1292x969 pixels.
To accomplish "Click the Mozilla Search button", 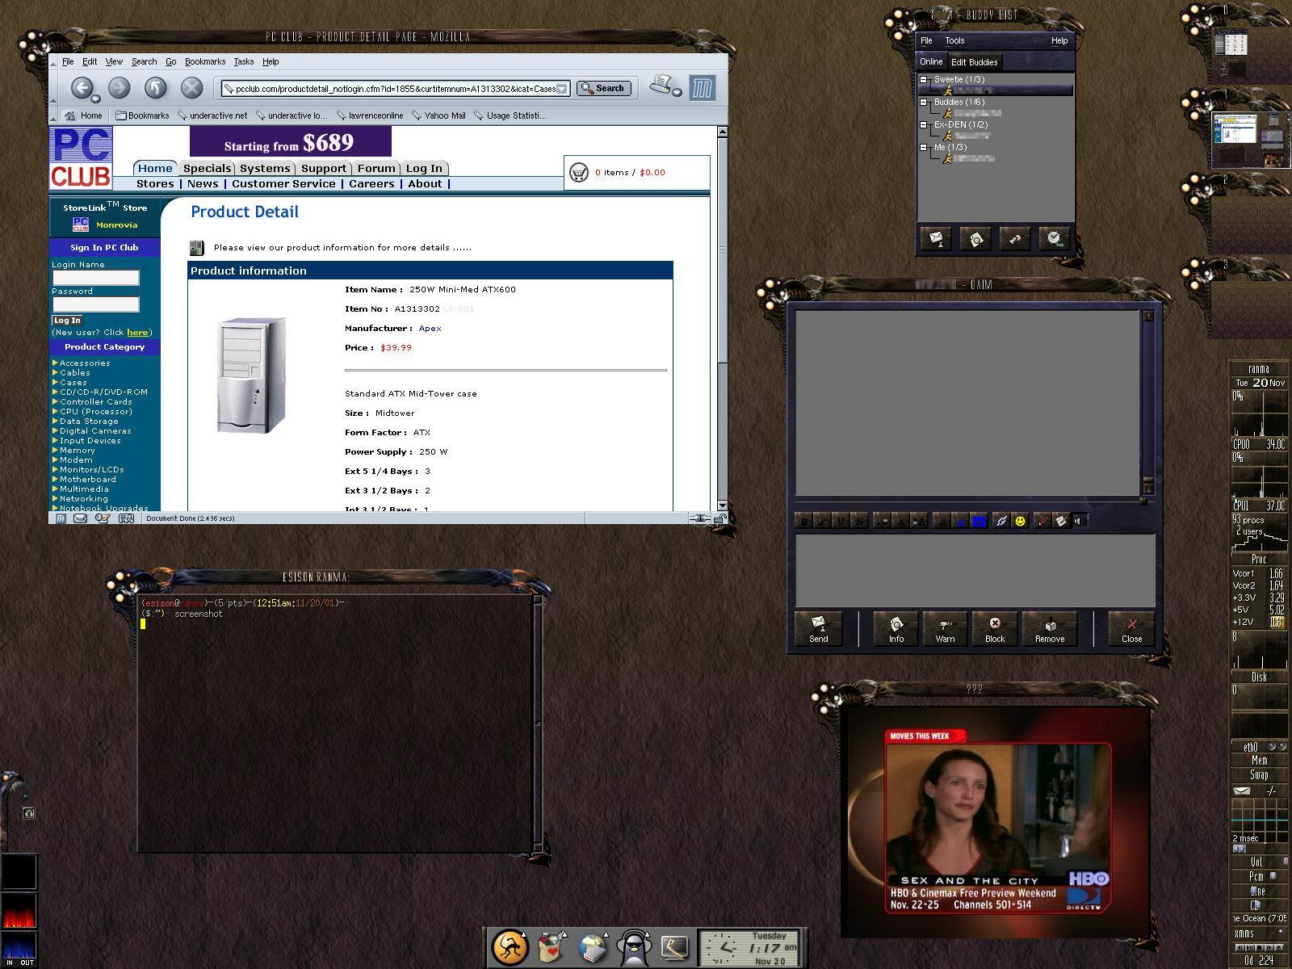I will coord(603,88).
